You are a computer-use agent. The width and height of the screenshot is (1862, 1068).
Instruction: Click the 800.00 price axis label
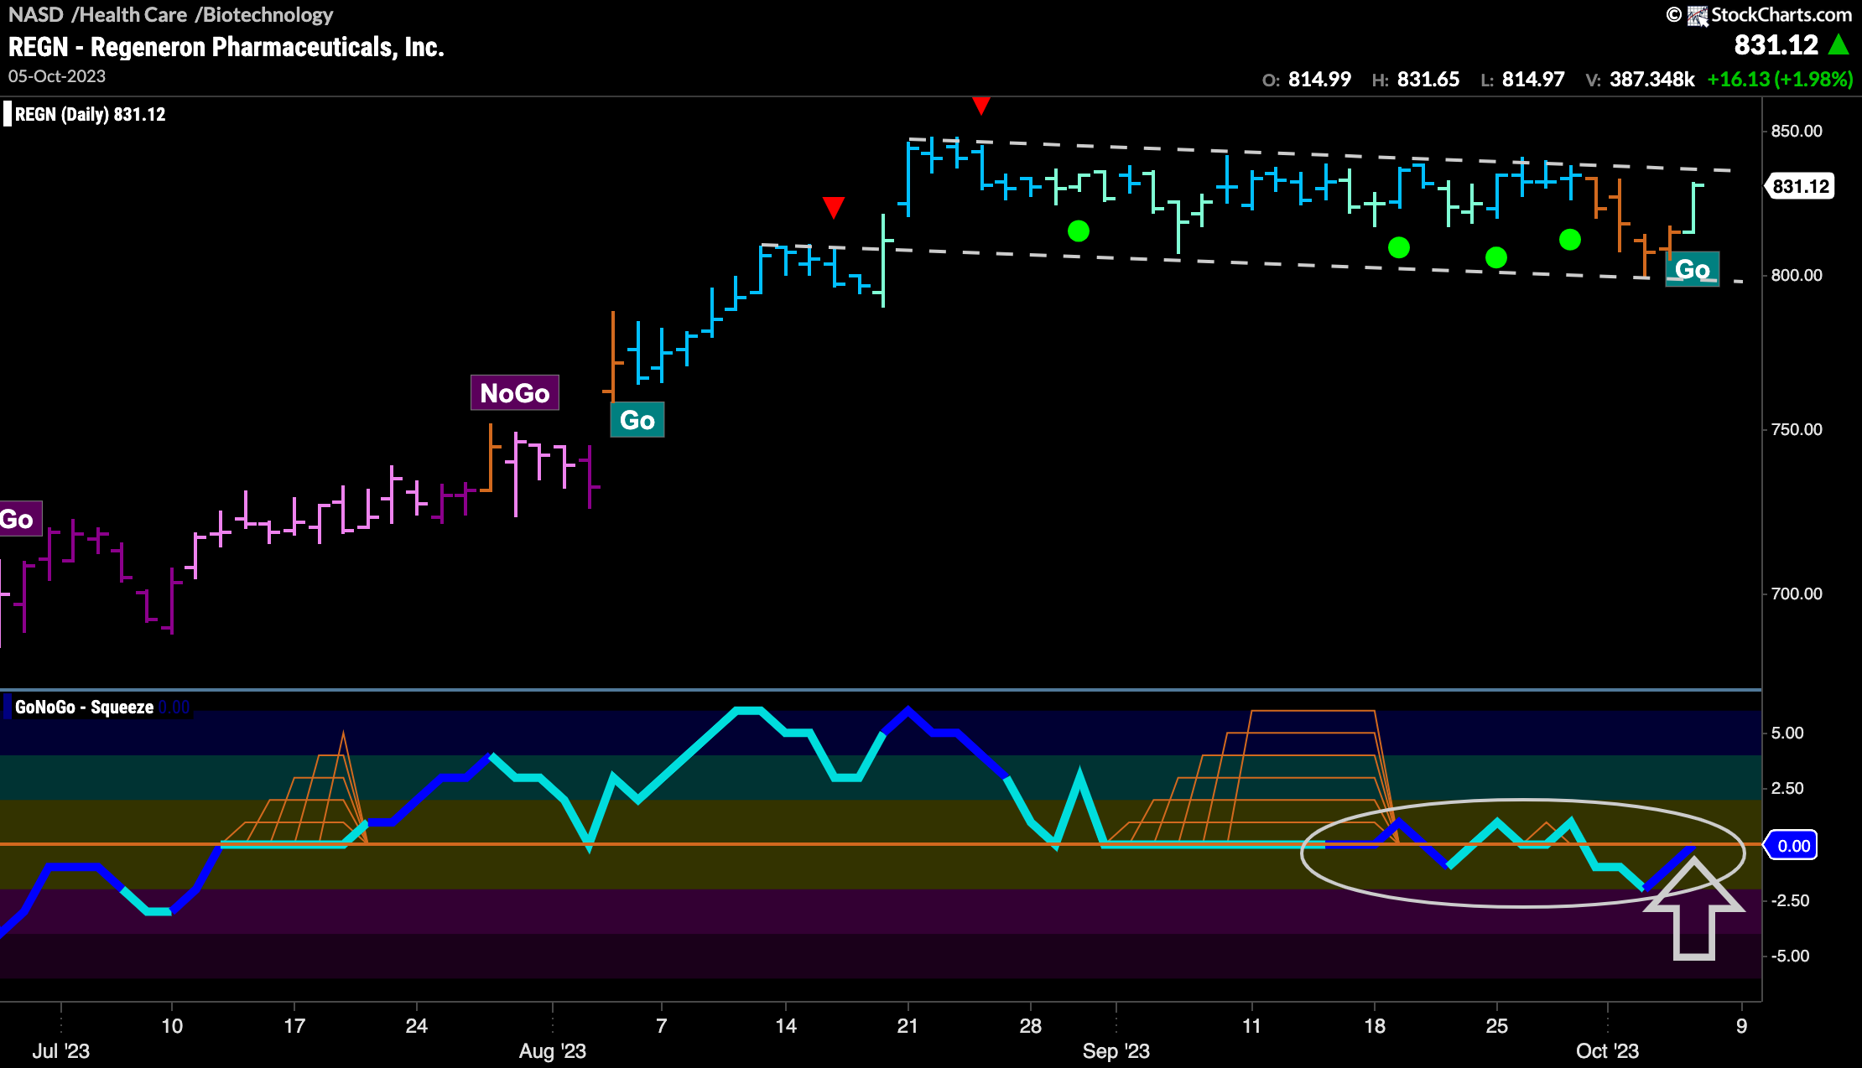pyautogui.click(x=1797, y=275)
